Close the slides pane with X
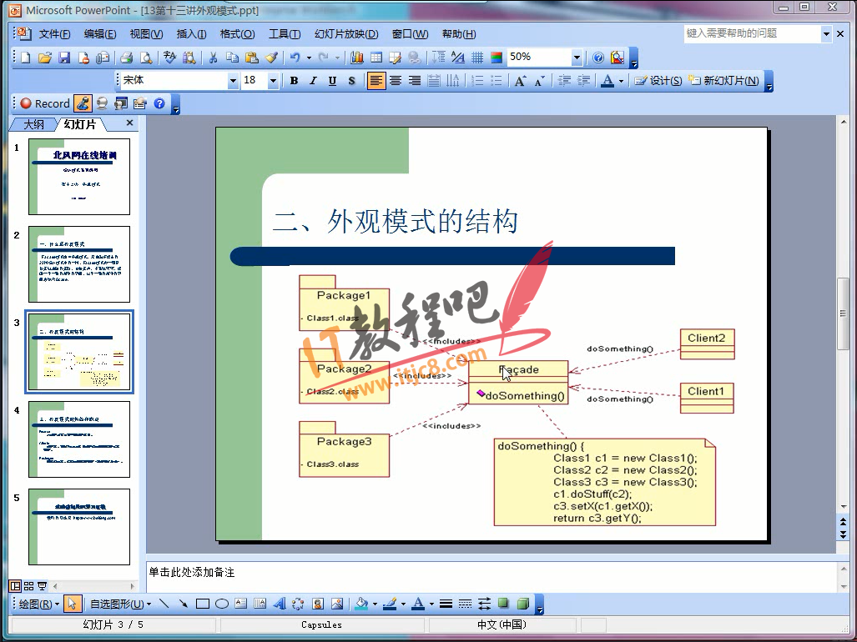857x642 pixels. point(129,123)
